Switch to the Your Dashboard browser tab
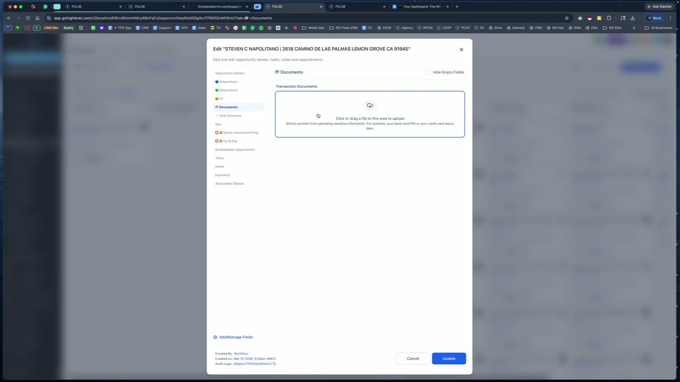This screenshot has height=382, width=680. tap(420, 6)
